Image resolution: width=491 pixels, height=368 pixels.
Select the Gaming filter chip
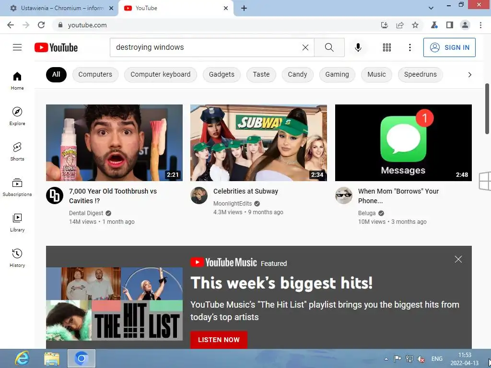337,74
